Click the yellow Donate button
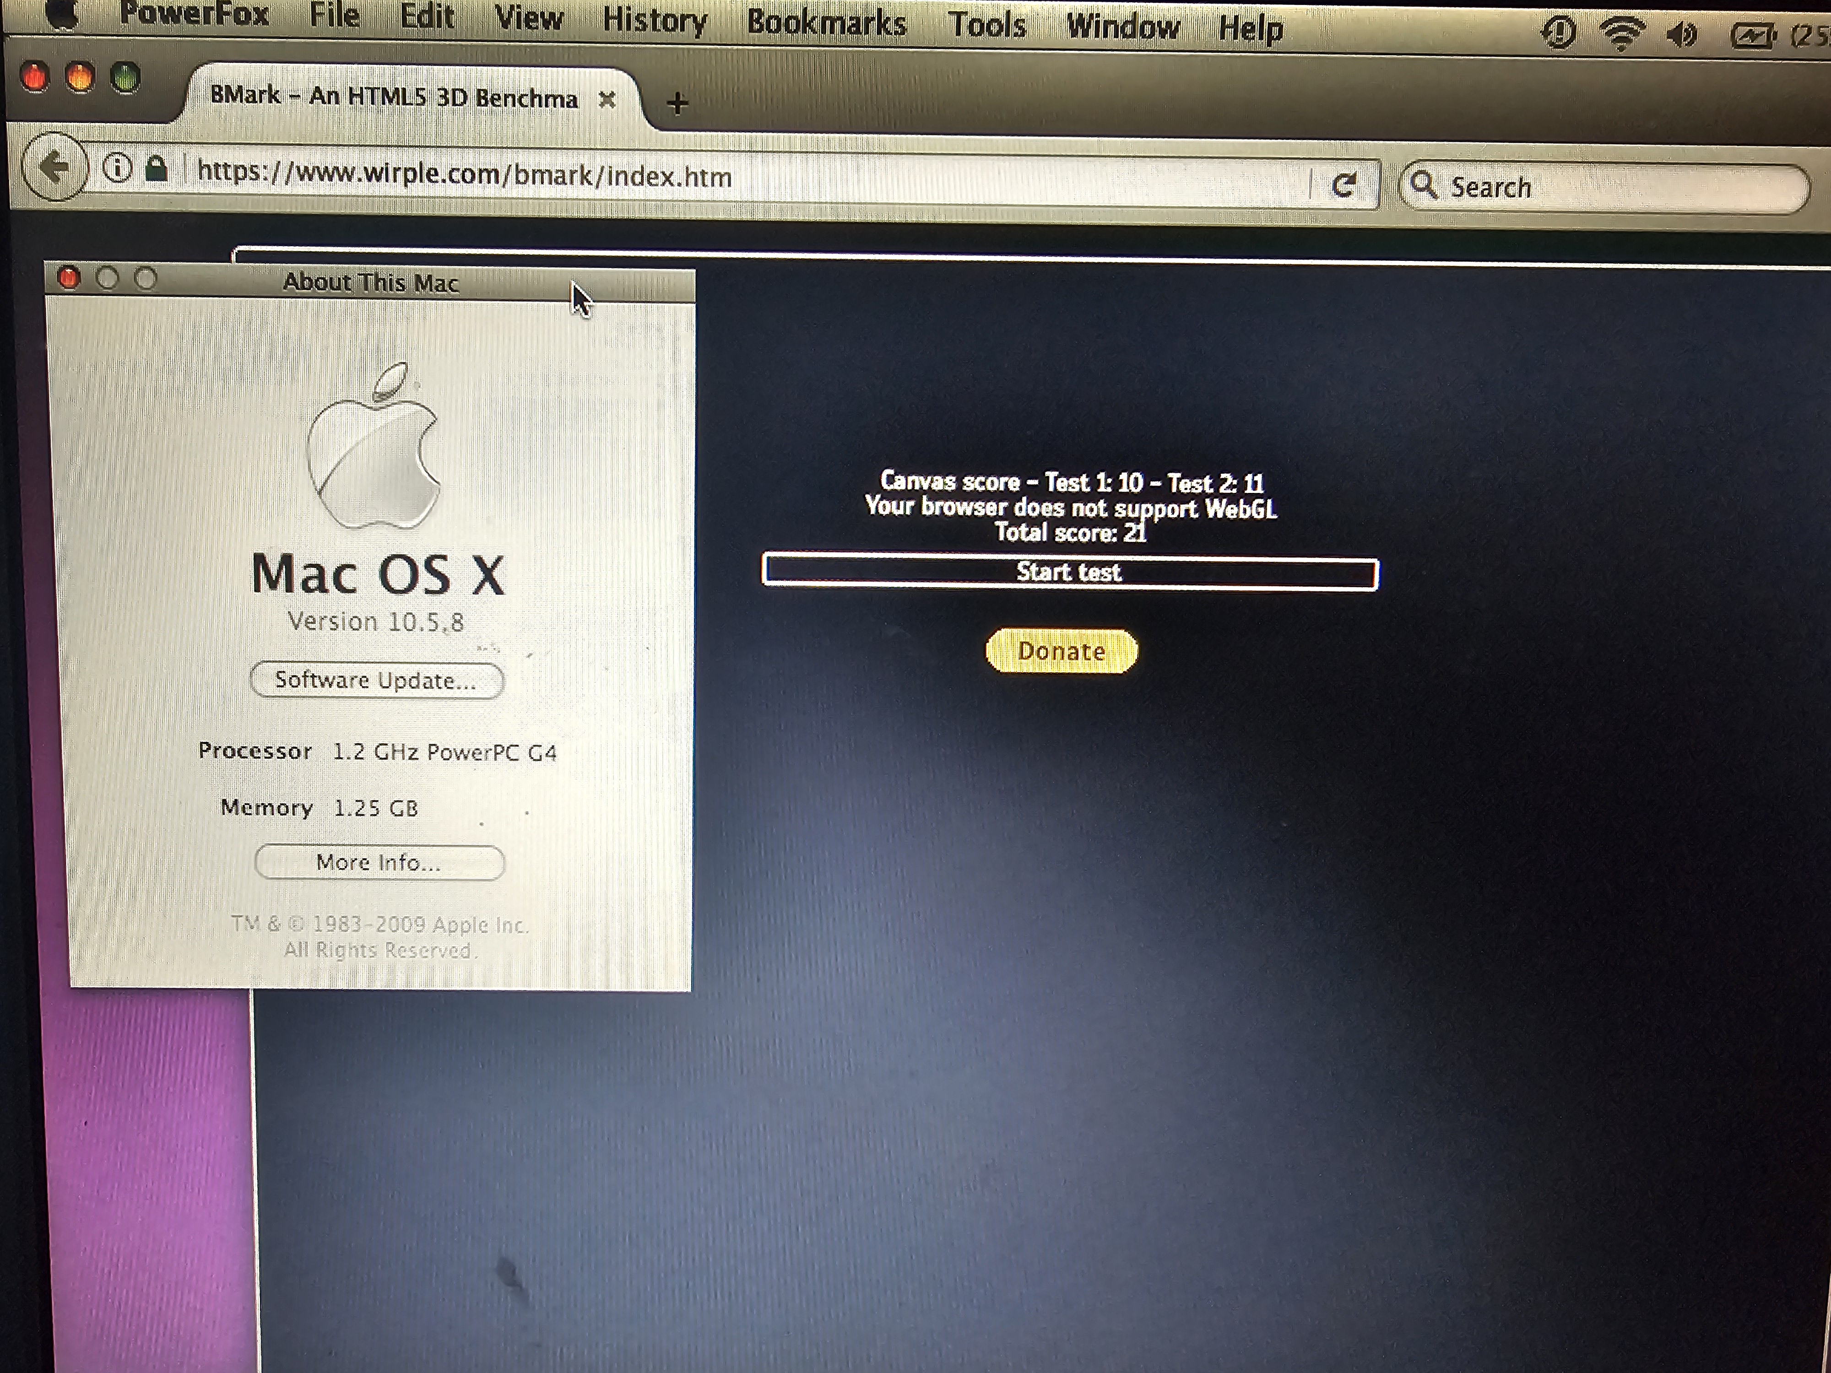The height and width of the screenshot is (1373, 1831). click(1061, 651)
